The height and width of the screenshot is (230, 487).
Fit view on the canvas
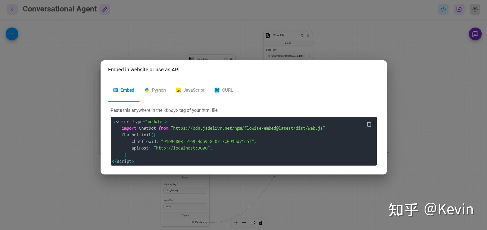click(253, 223)
